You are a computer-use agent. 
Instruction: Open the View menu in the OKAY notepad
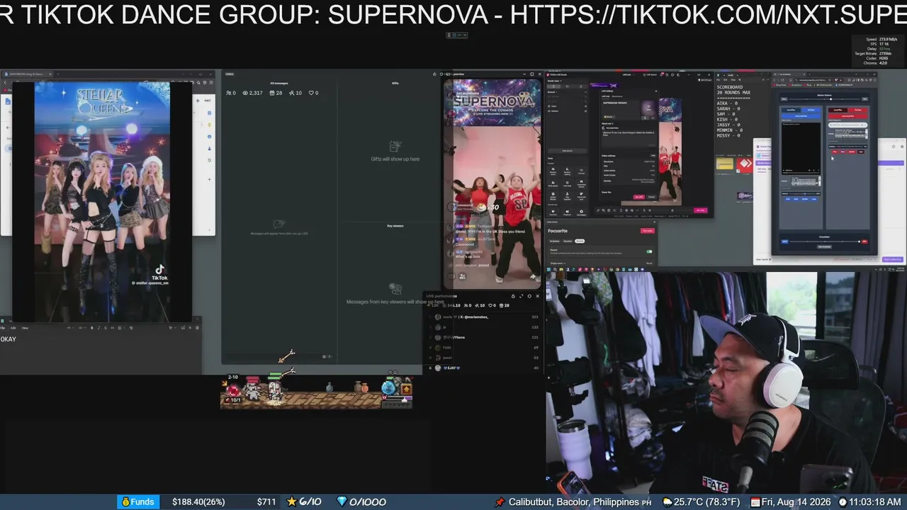coord(25,328)
